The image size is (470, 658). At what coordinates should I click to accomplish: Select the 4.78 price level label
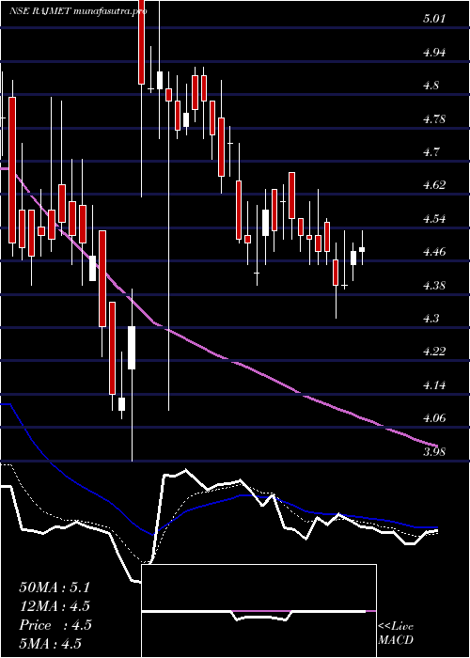[434, 119]
